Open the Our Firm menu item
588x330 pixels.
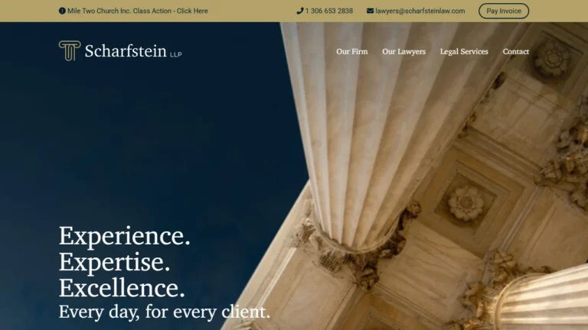click(351, 52)
